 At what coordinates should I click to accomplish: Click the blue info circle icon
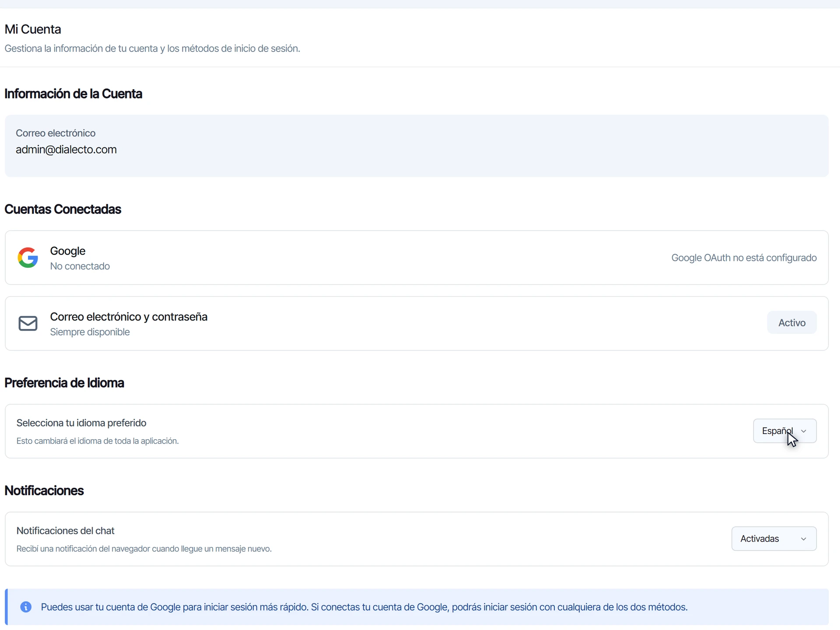click(x=26, y=607)
